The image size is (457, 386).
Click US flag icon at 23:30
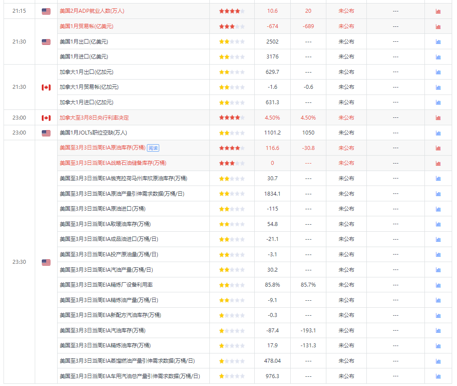click(46, 262)
